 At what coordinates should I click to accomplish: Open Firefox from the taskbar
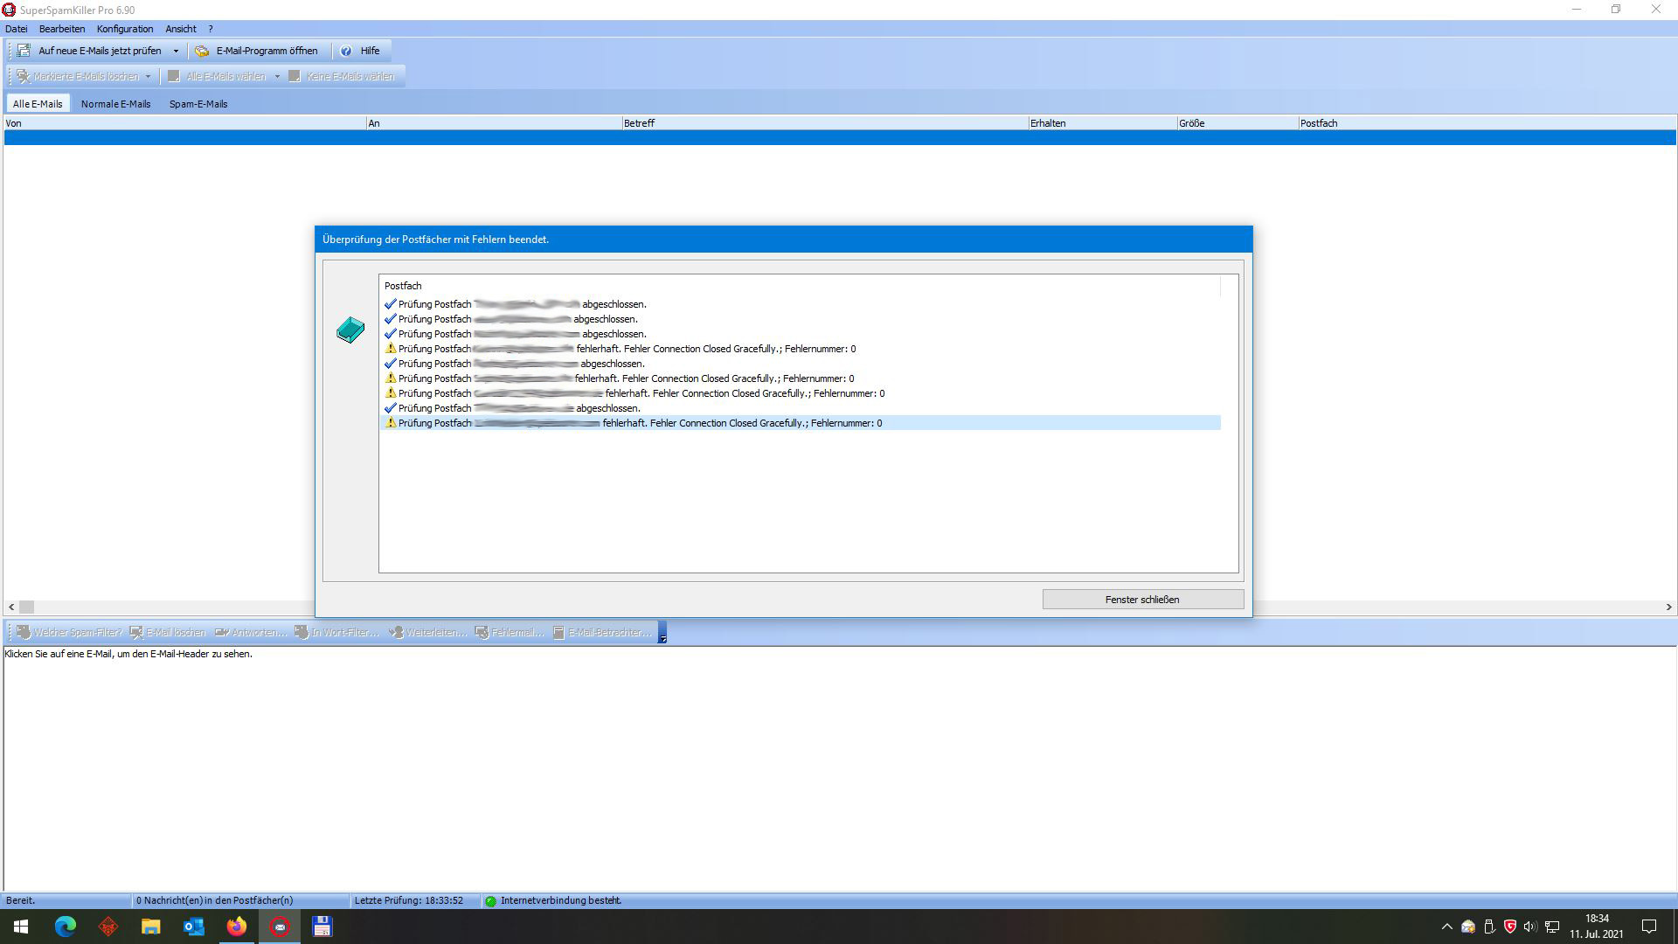(237, 927)
